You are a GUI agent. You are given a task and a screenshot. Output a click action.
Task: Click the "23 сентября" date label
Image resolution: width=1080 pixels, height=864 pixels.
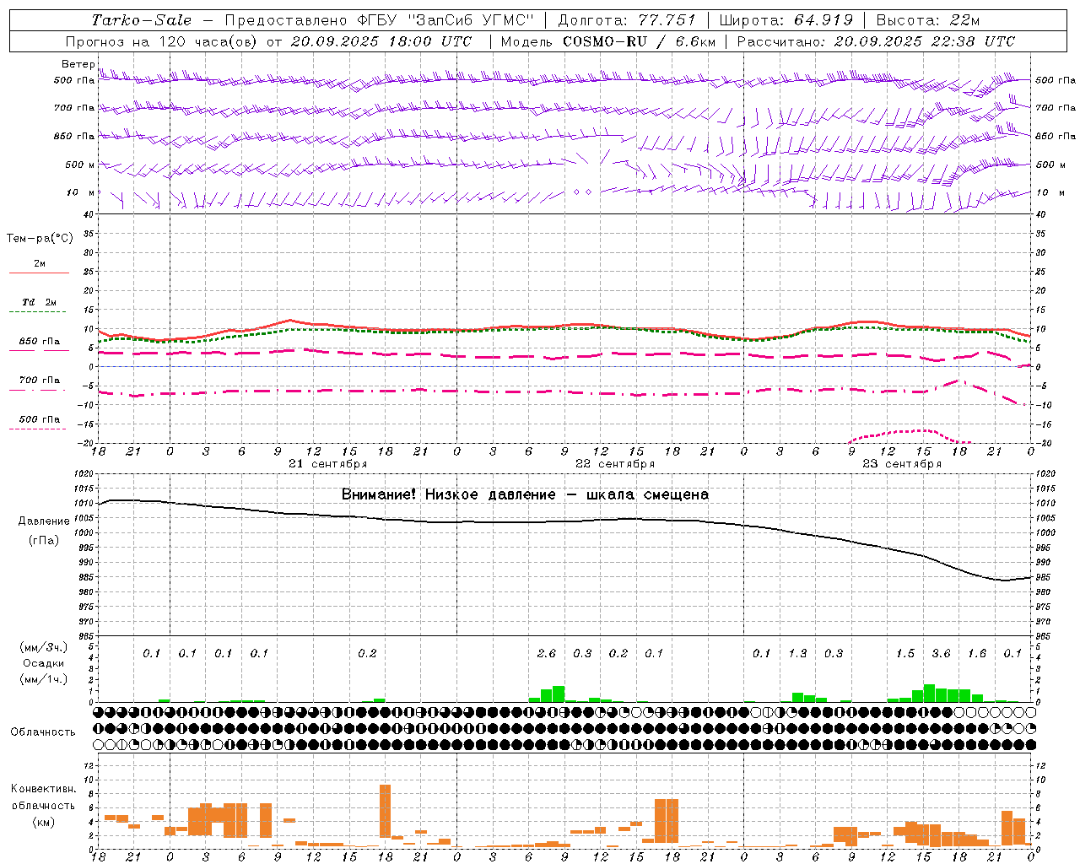pyautogui.click(x=902, y=464)
